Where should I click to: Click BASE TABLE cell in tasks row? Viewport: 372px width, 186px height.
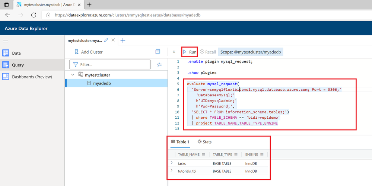[222, 163]
